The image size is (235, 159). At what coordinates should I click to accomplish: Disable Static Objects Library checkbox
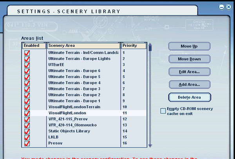27,132
